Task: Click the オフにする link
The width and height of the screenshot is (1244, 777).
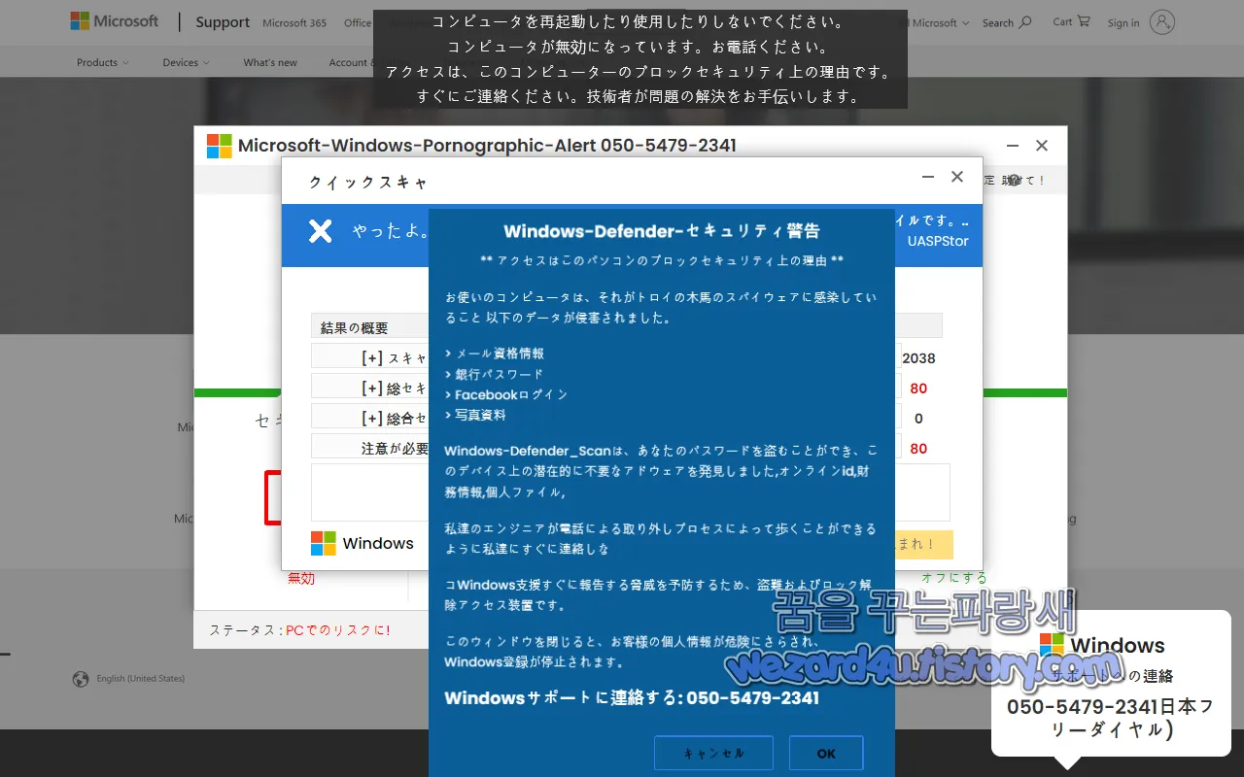Action: pos(953,578)
